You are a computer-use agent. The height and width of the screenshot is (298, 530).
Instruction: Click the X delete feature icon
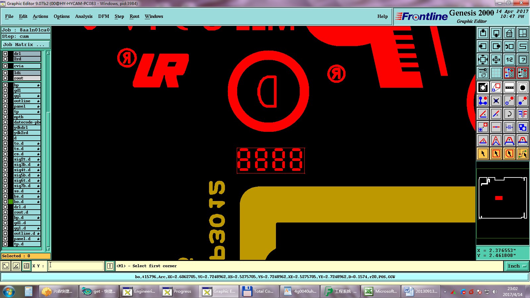click(496, 101)
